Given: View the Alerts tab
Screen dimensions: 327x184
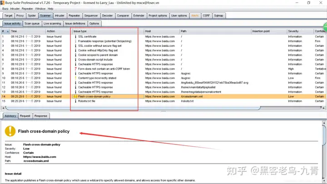Looking at the screenshot, I should [195, 15].
